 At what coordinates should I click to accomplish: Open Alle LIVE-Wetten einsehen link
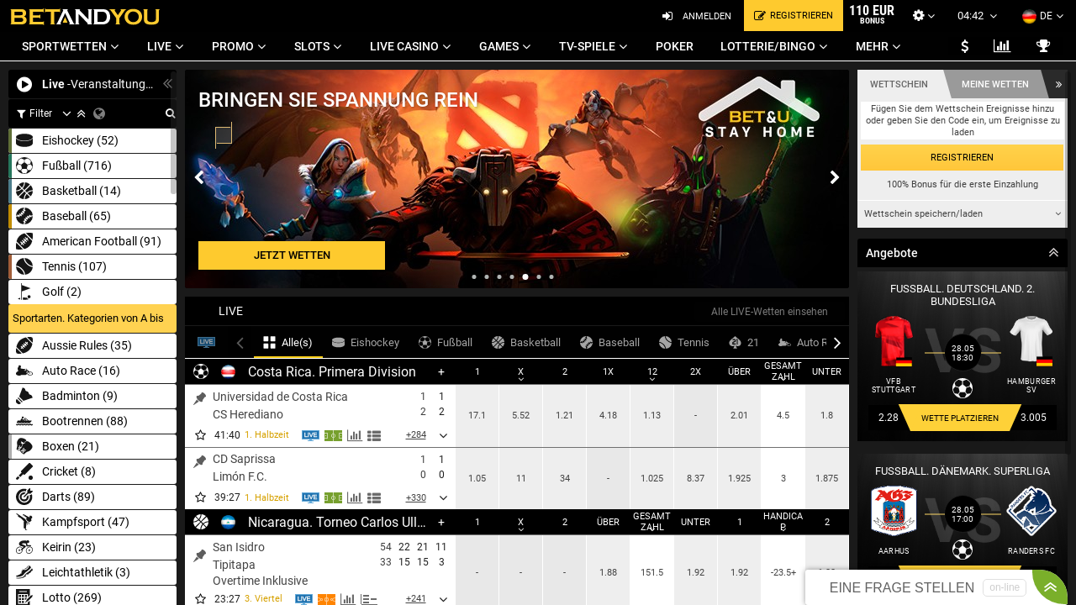pos(769,311)
